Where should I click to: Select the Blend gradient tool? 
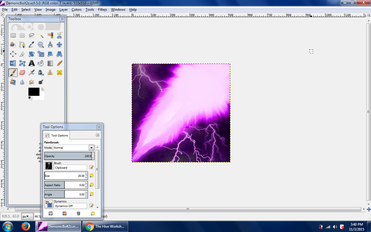pyautogui.click(x=50, y=63)
